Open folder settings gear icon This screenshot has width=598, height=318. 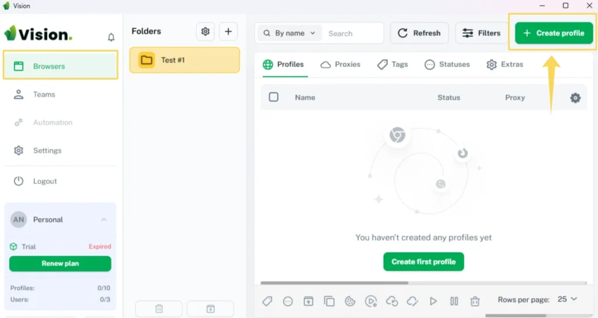click(205, 32)
